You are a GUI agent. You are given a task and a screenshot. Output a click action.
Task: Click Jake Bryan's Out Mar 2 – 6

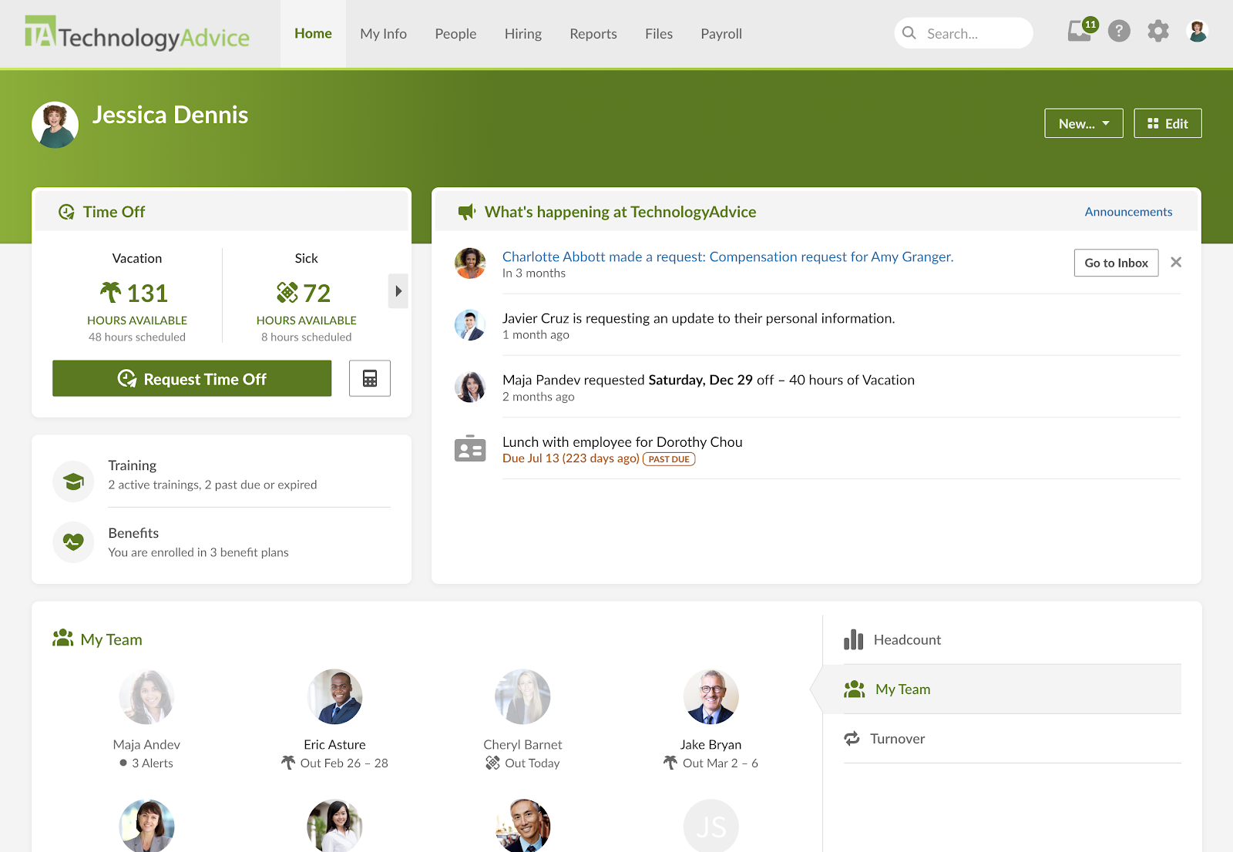point(711,763)
